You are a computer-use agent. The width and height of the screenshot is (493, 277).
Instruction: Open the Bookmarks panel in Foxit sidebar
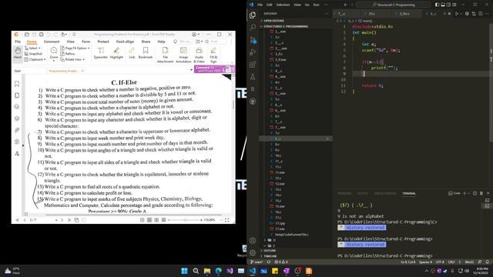(x=17, y=84)
